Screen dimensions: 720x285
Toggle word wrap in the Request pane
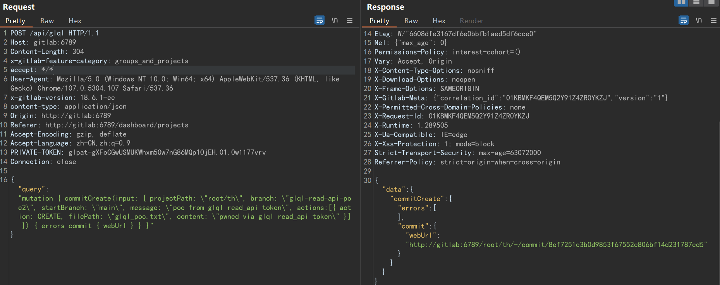pos(320,20)
